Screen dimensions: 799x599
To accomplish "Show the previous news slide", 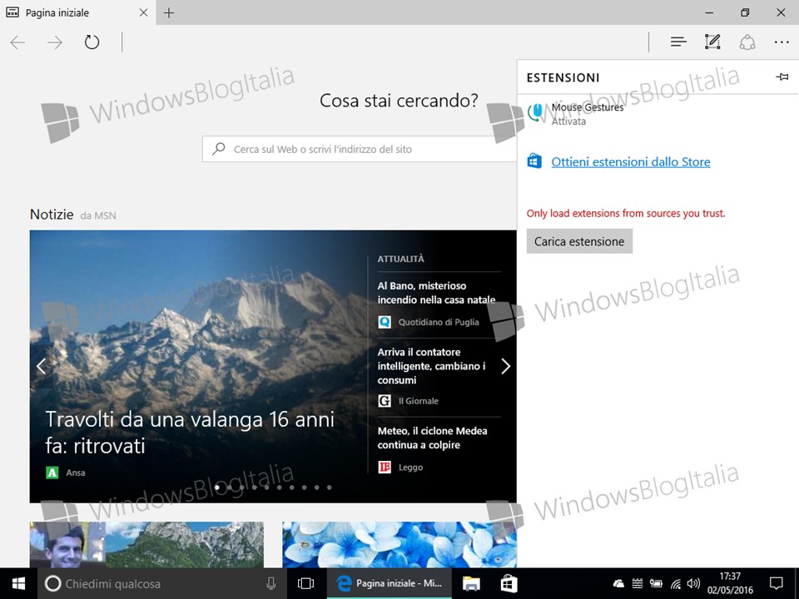I will (x=42, y=366).
